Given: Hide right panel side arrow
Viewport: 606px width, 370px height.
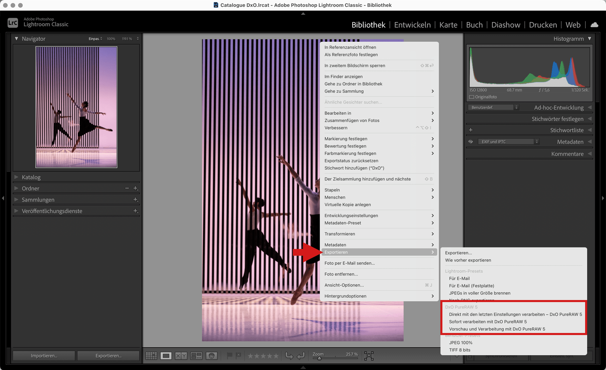Looking at the screenshot, I should pyautogui.click(x=603, y=198).
